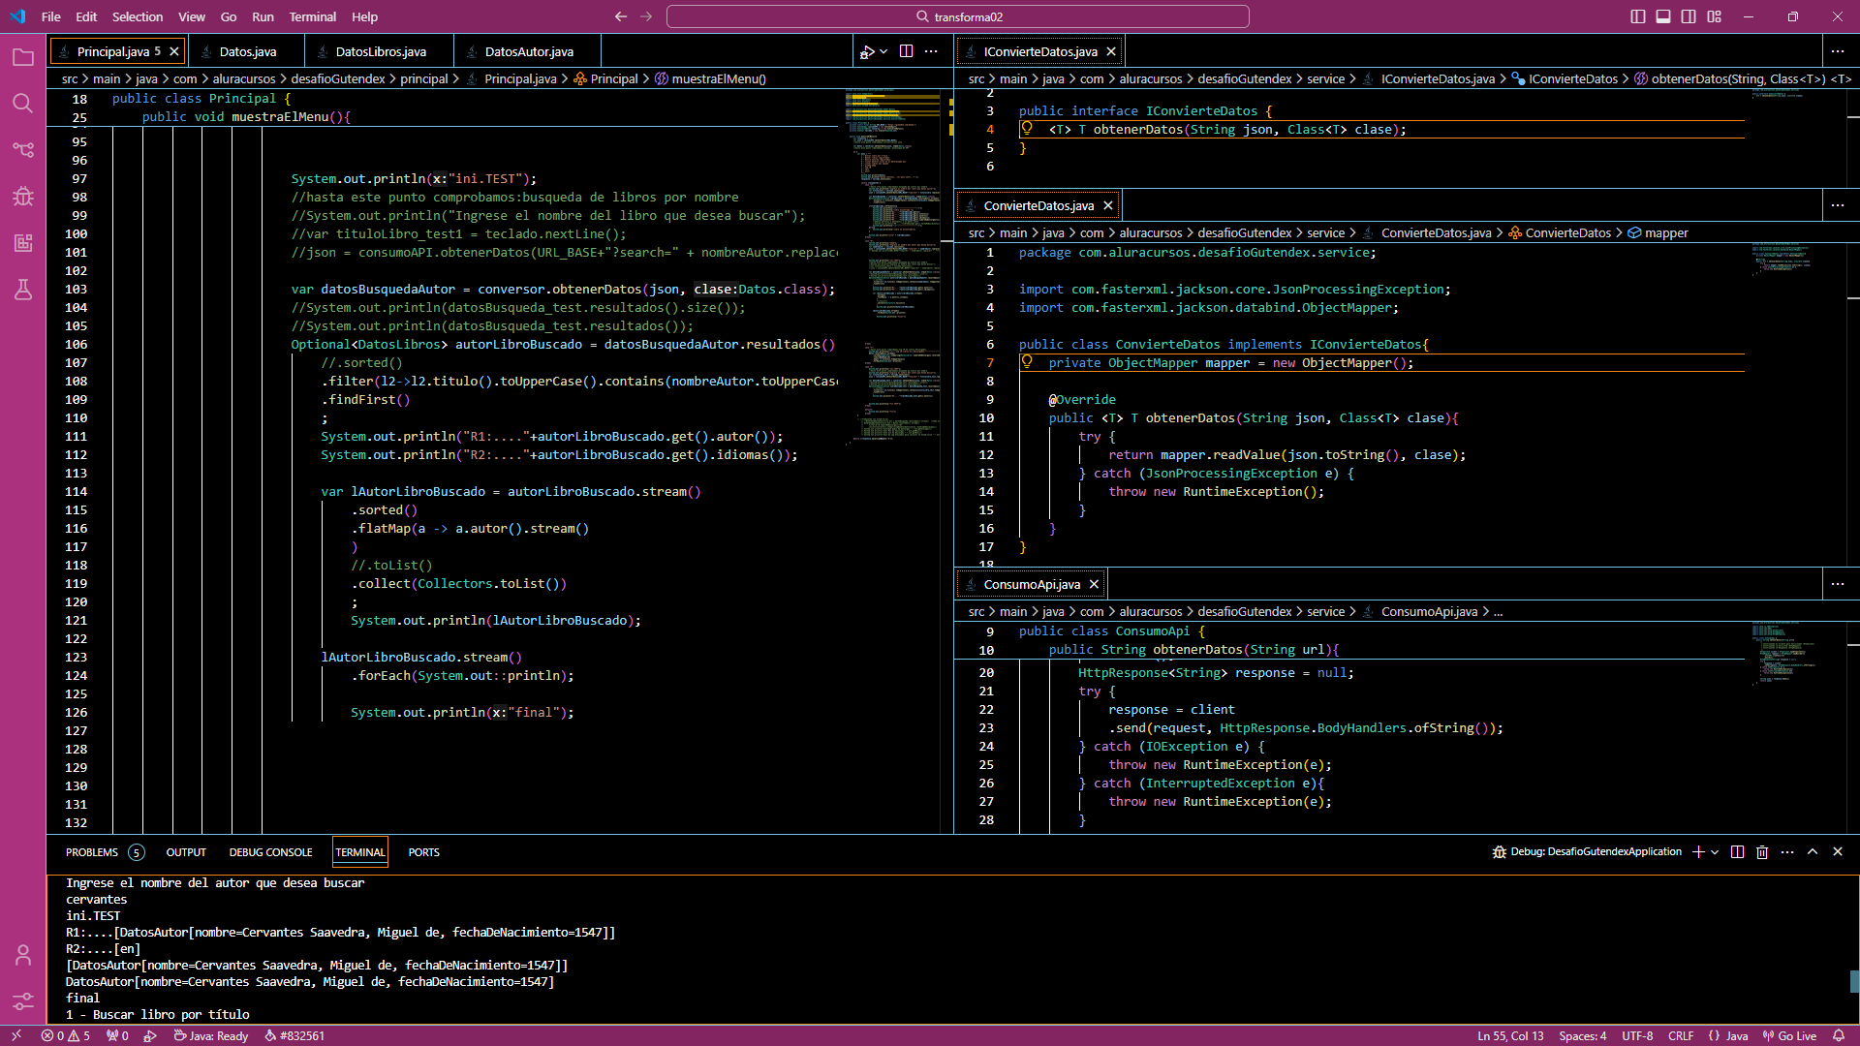Click the Go Back navigation arrow
Screen dimensions: 1860x1046
point(621,16)
